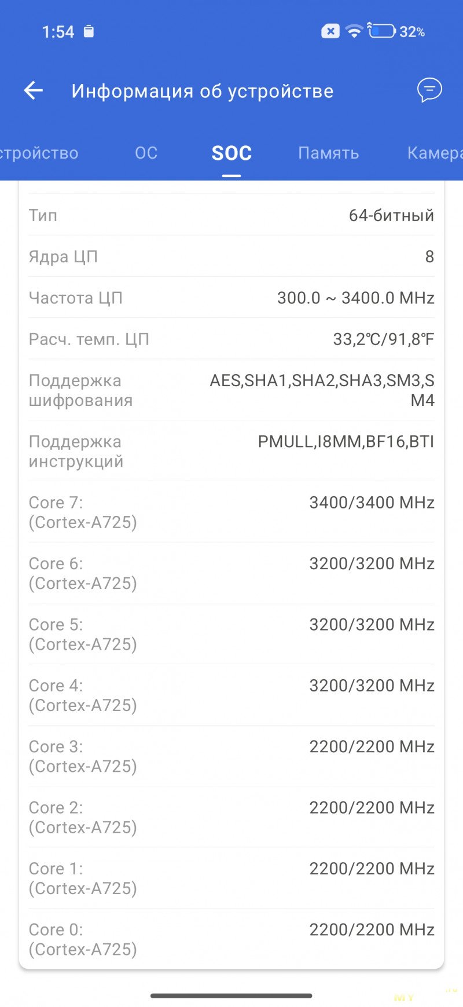This screenshot has height=1007, width=463.
Task: Tap the Wi-Fi status icon
Action: 354,31
